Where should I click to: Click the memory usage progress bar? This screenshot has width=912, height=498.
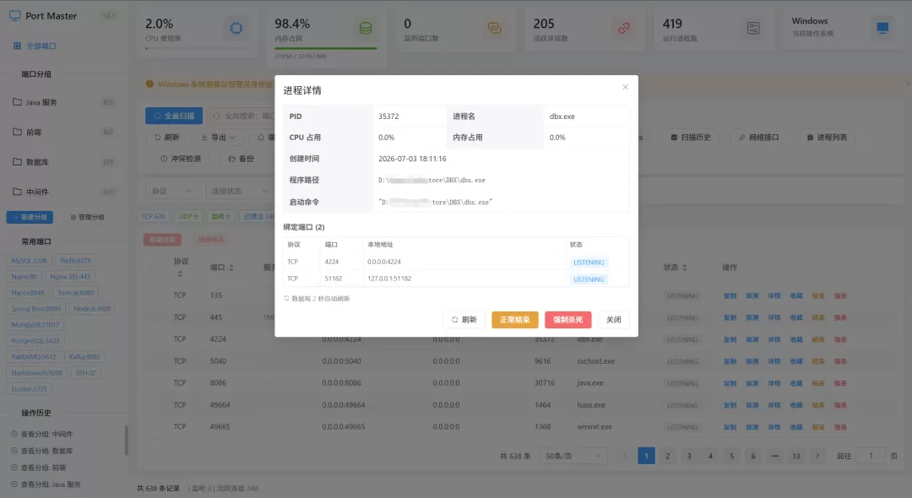click(x=326, y=49)
